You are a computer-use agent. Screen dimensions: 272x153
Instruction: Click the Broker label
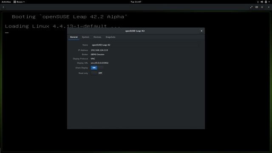point(85,54)
